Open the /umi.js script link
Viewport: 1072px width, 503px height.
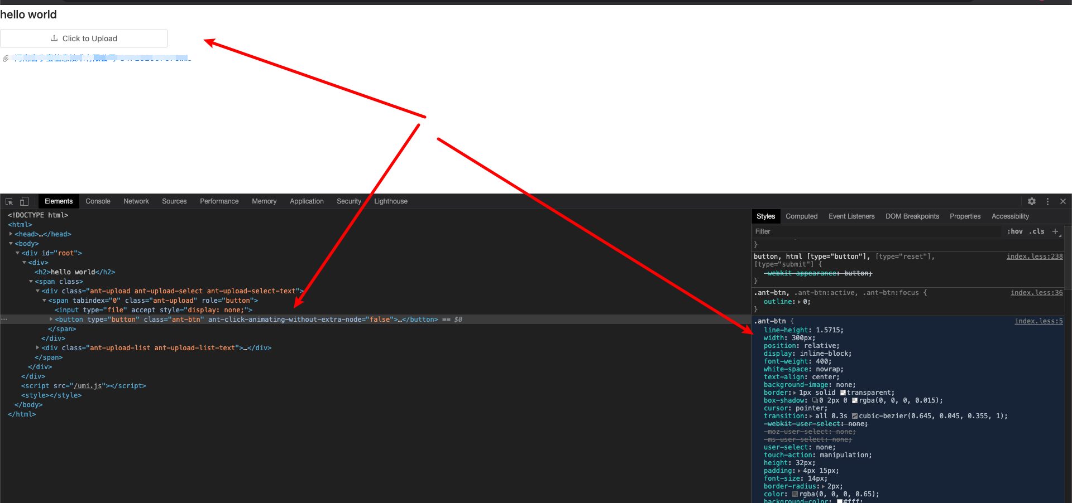coord(88,386)
